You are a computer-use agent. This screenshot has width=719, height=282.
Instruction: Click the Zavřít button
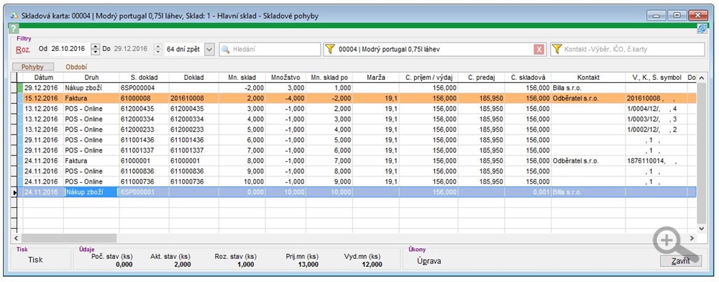click(680, 261)
